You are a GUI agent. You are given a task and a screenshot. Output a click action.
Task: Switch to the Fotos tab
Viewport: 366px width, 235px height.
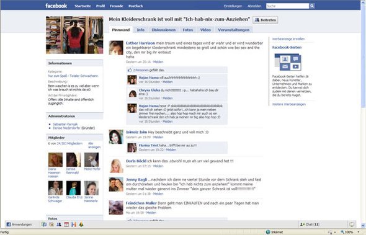188,30
